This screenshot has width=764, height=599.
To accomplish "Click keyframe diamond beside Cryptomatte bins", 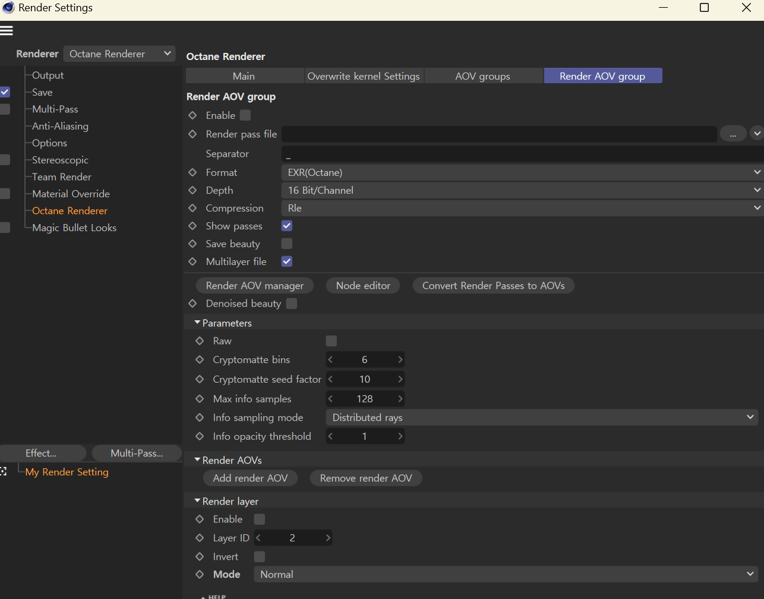I will pos(200,360).
